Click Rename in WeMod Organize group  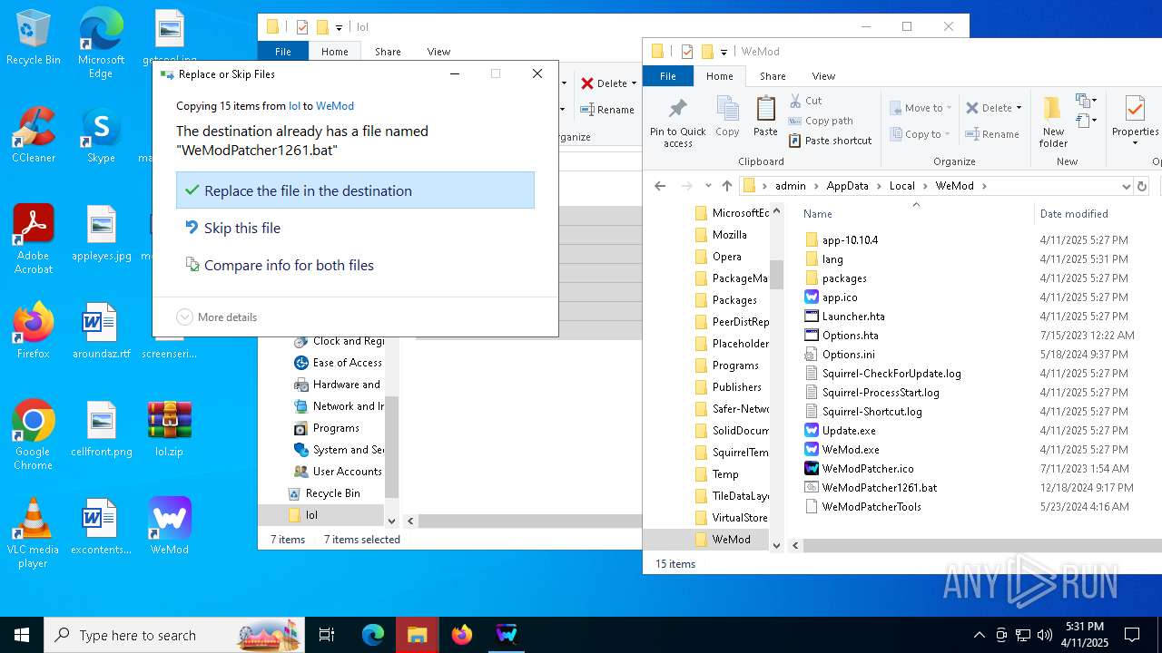(992, 134)
